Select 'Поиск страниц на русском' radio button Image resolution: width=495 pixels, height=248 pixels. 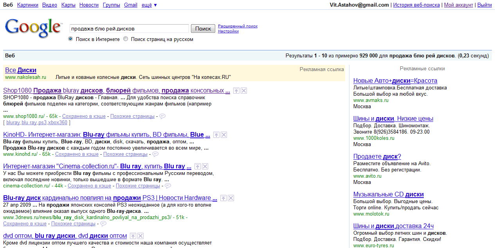[126, 39]
